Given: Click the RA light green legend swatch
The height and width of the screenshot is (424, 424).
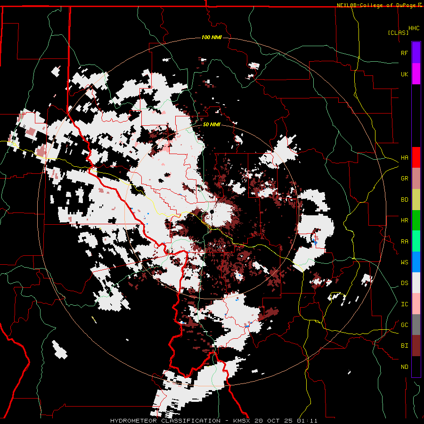Looking at the screenshot, I should (416, 241).
